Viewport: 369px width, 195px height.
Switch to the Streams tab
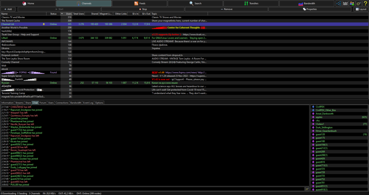[19, 103]
